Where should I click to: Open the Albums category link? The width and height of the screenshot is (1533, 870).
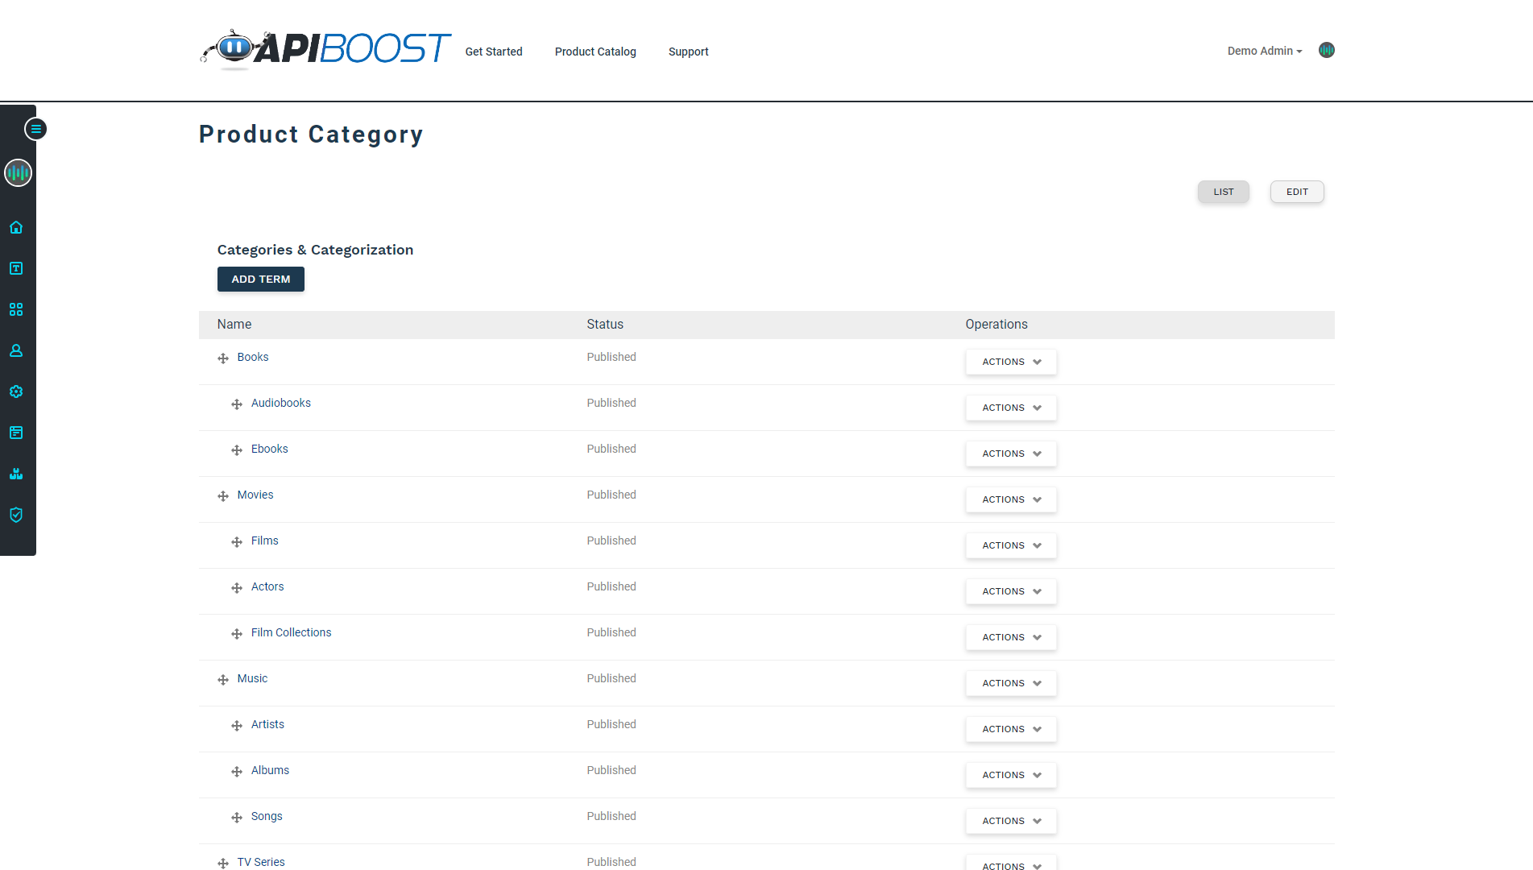point(270,770)
